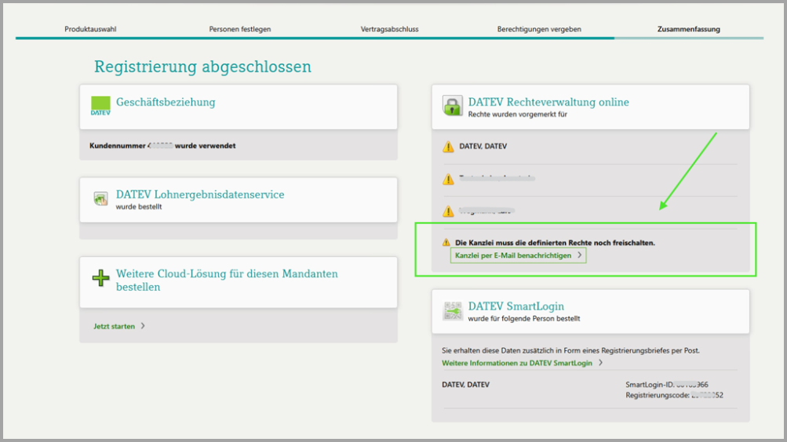This screenshot has height=442, width=787.
Task: Select the Zusammenfassung step tab
Action: 688,29
